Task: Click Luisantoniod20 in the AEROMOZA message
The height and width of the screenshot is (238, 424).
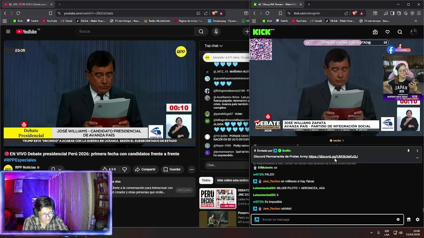Action: tap(264, 188)
